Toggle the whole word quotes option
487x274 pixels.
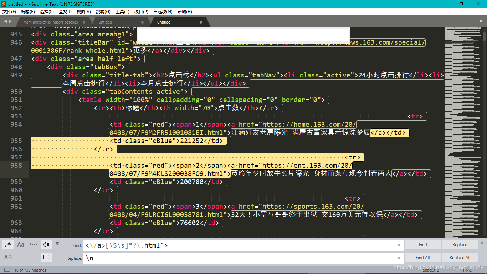34,244
